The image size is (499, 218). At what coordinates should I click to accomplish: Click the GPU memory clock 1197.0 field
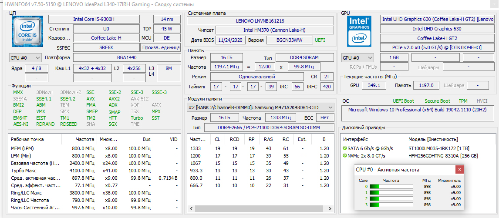(x=426, y=85)
